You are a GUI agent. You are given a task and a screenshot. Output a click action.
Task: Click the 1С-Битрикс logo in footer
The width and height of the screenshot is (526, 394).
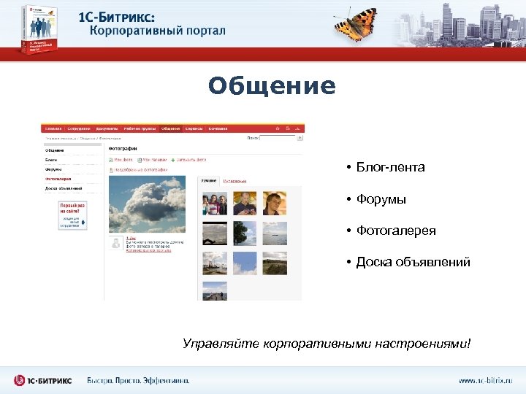click(x=42, y=381)
